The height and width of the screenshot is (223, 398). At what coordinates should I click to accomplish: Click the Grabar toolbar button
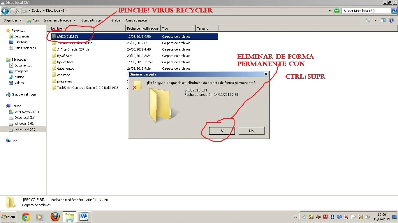tap(116, 20)
